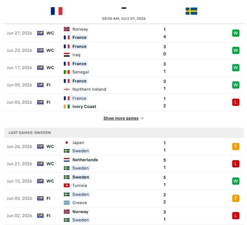Click the Norway flag in the Jun 27 match
Image resolution: width=247 pixels, height=225 pixels.
(67, 29)
